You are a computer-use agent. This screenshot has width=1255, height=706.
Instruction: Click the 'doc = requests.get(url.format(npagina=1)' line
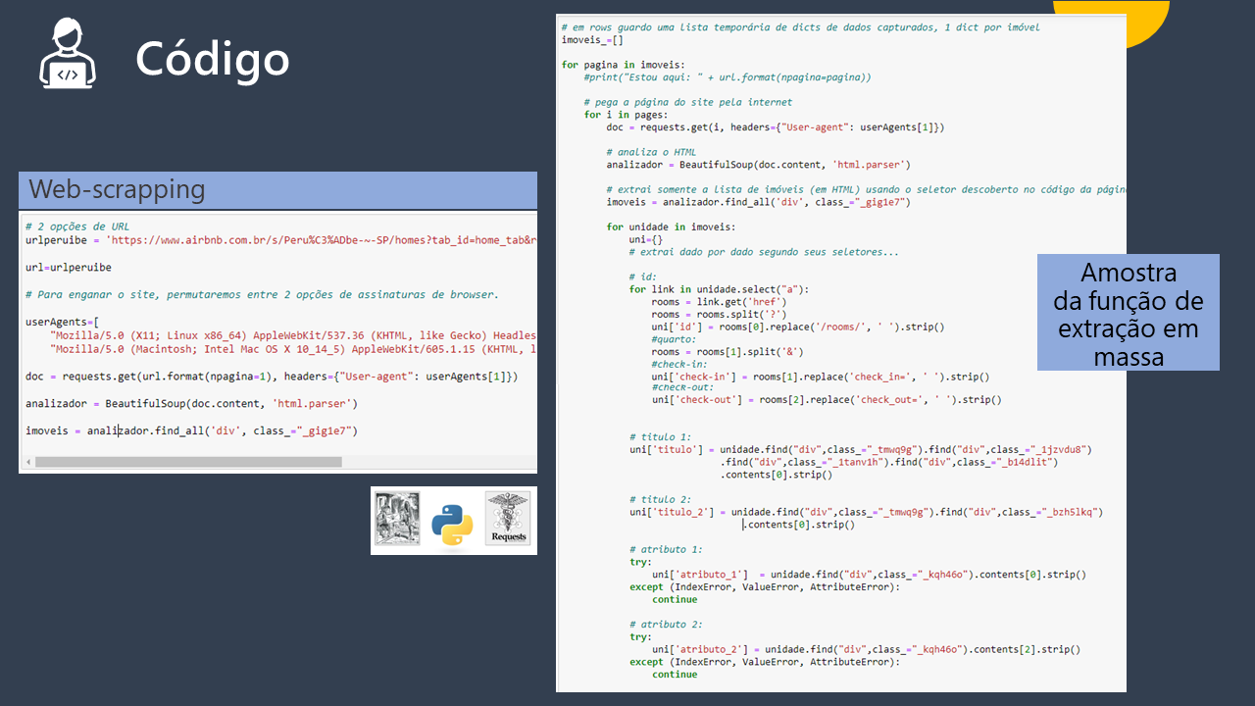(x=272, y=377)
